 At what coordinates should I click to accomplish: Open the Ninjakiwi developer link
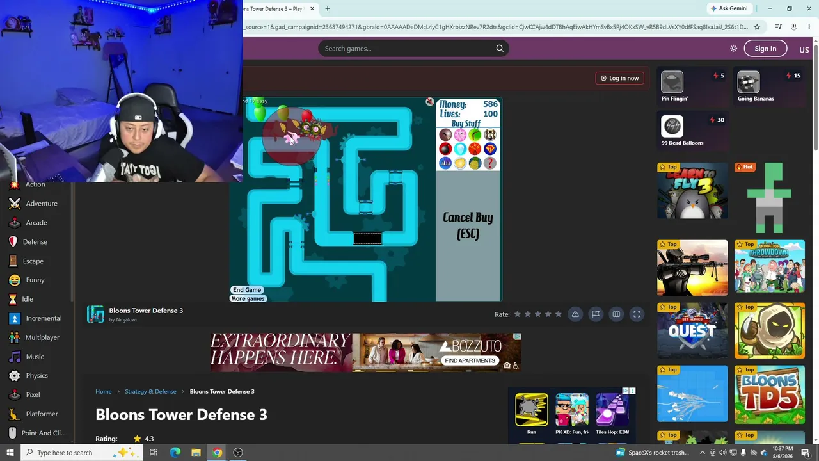point(126,319)
